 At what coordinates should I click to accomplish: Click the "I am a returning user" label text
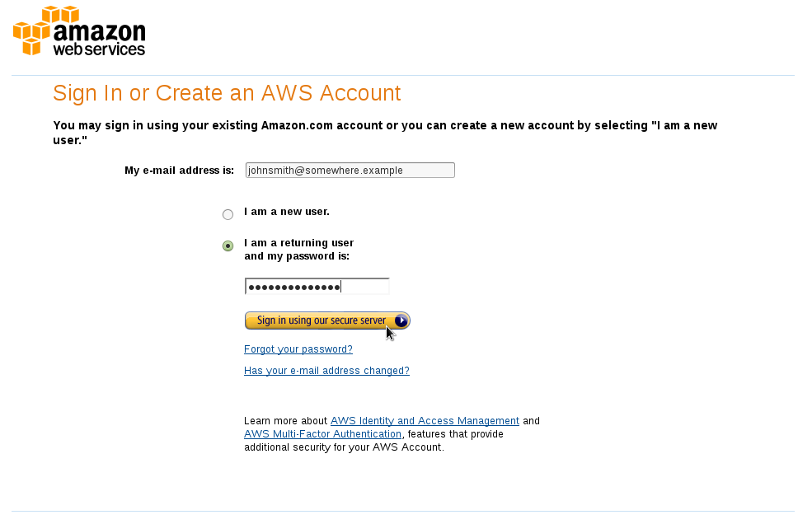tap(298, 243)
